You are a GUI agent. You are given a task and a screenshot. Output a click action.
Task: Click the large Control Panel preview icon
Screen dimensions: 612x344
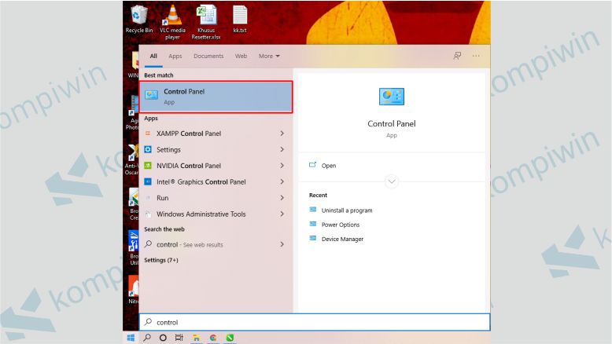pyautogui.click(x=392, y=97)
